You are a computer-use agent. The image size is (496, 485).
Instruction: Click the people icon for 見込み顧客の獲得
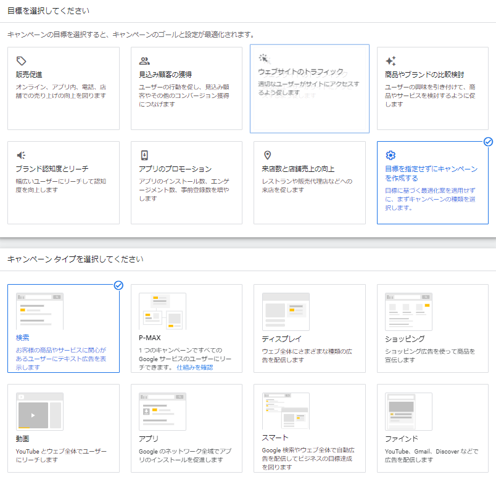144,61
